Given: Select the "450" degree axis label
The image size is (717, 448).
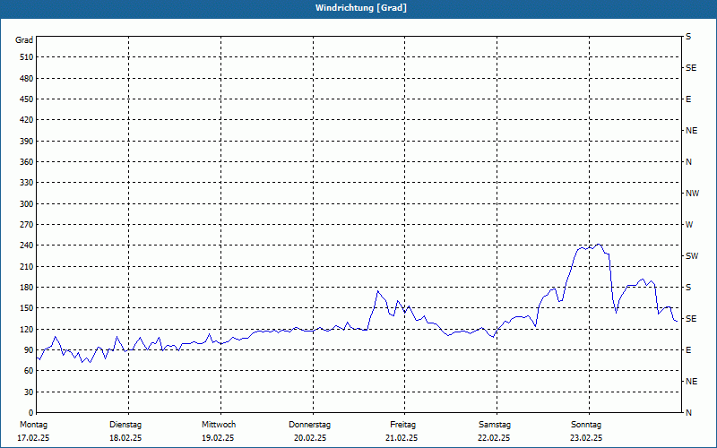Looking at the screenshot, I should point(27,99).
